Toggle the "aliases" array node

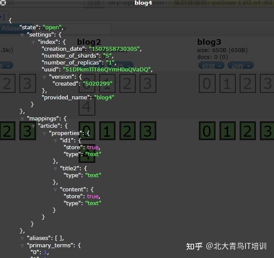pyautogui.click(x=22, y=238)
